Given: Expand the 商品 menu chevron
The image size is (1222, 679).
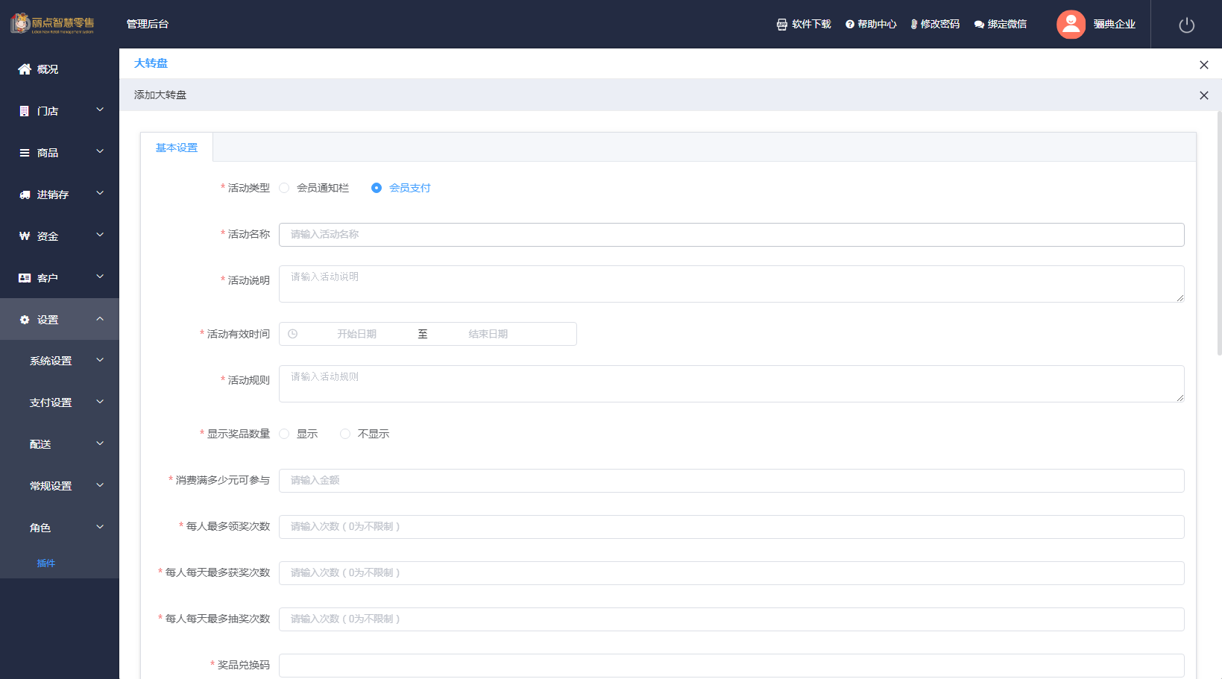Looking at the screenshot, I should pyautogui.click(x=100, y=152).
